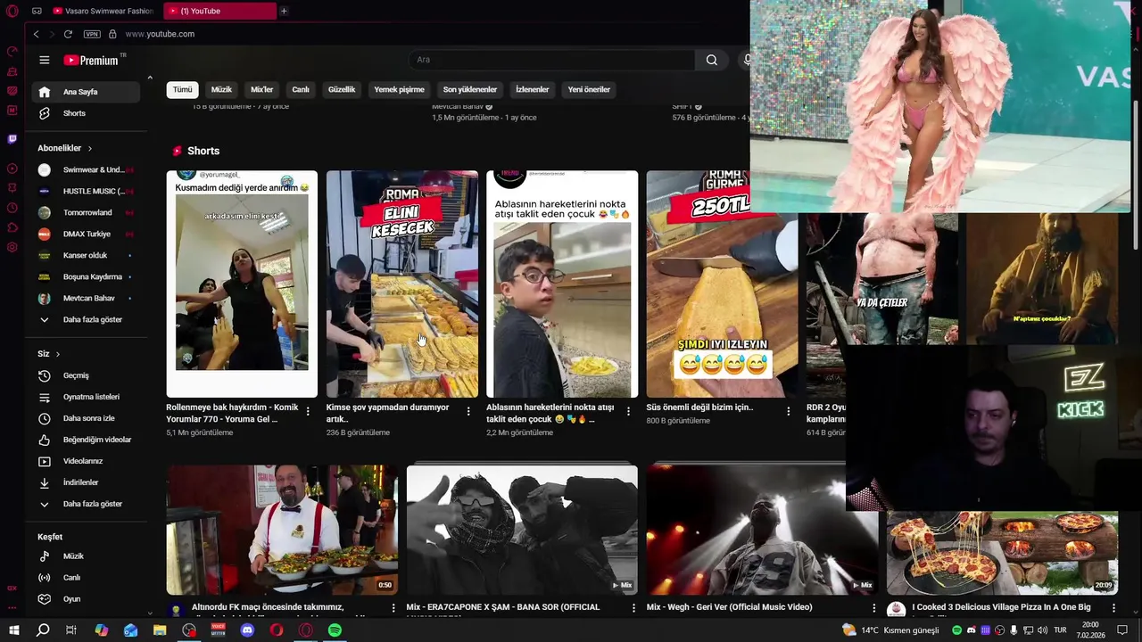
Task: Open Müzik under Keşfet
Action: (86, 556)
